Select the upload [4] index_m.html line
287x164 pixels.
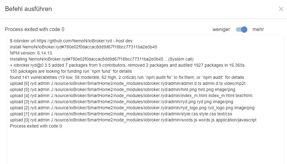(x=131, y=96)
